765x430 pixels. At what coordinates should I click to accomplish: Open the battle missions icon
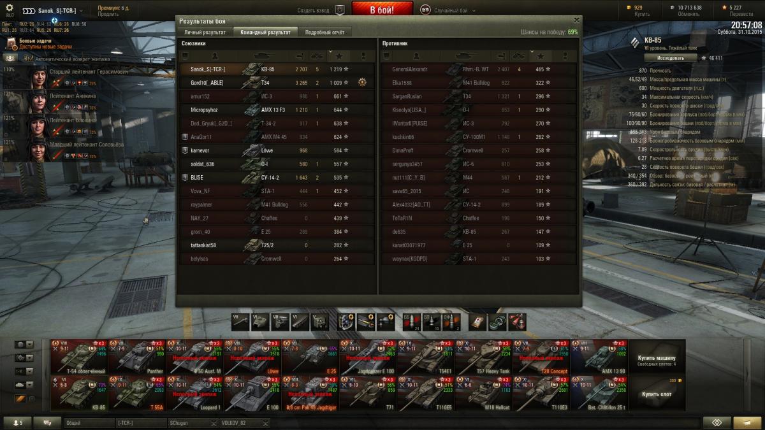[11, 43]
